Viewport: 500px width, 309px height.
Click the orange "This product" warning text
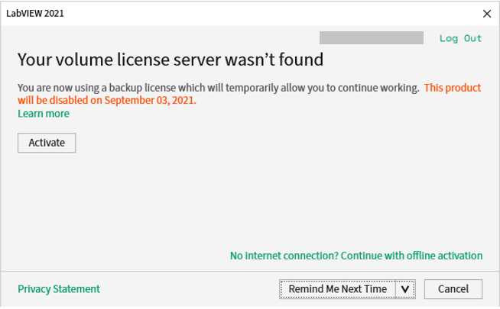(453, 88)
